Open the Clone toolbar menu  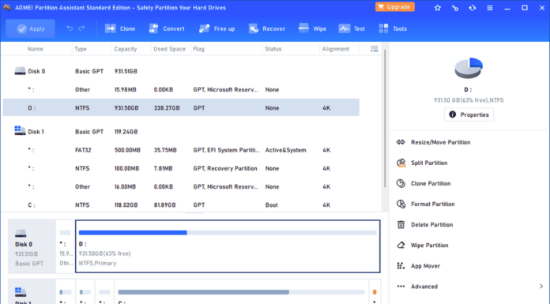pyautogui.click(x=120, y=28)
